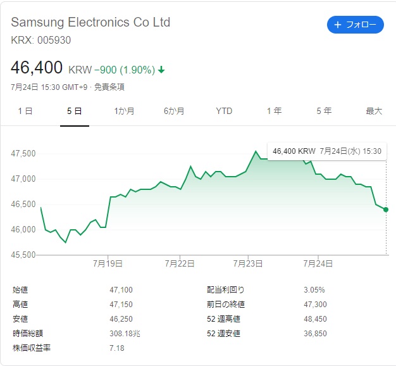Click the 7月23日 date label on chart
Screen dimensions: 396x366
pyautogui.click(x=249, y=263)
